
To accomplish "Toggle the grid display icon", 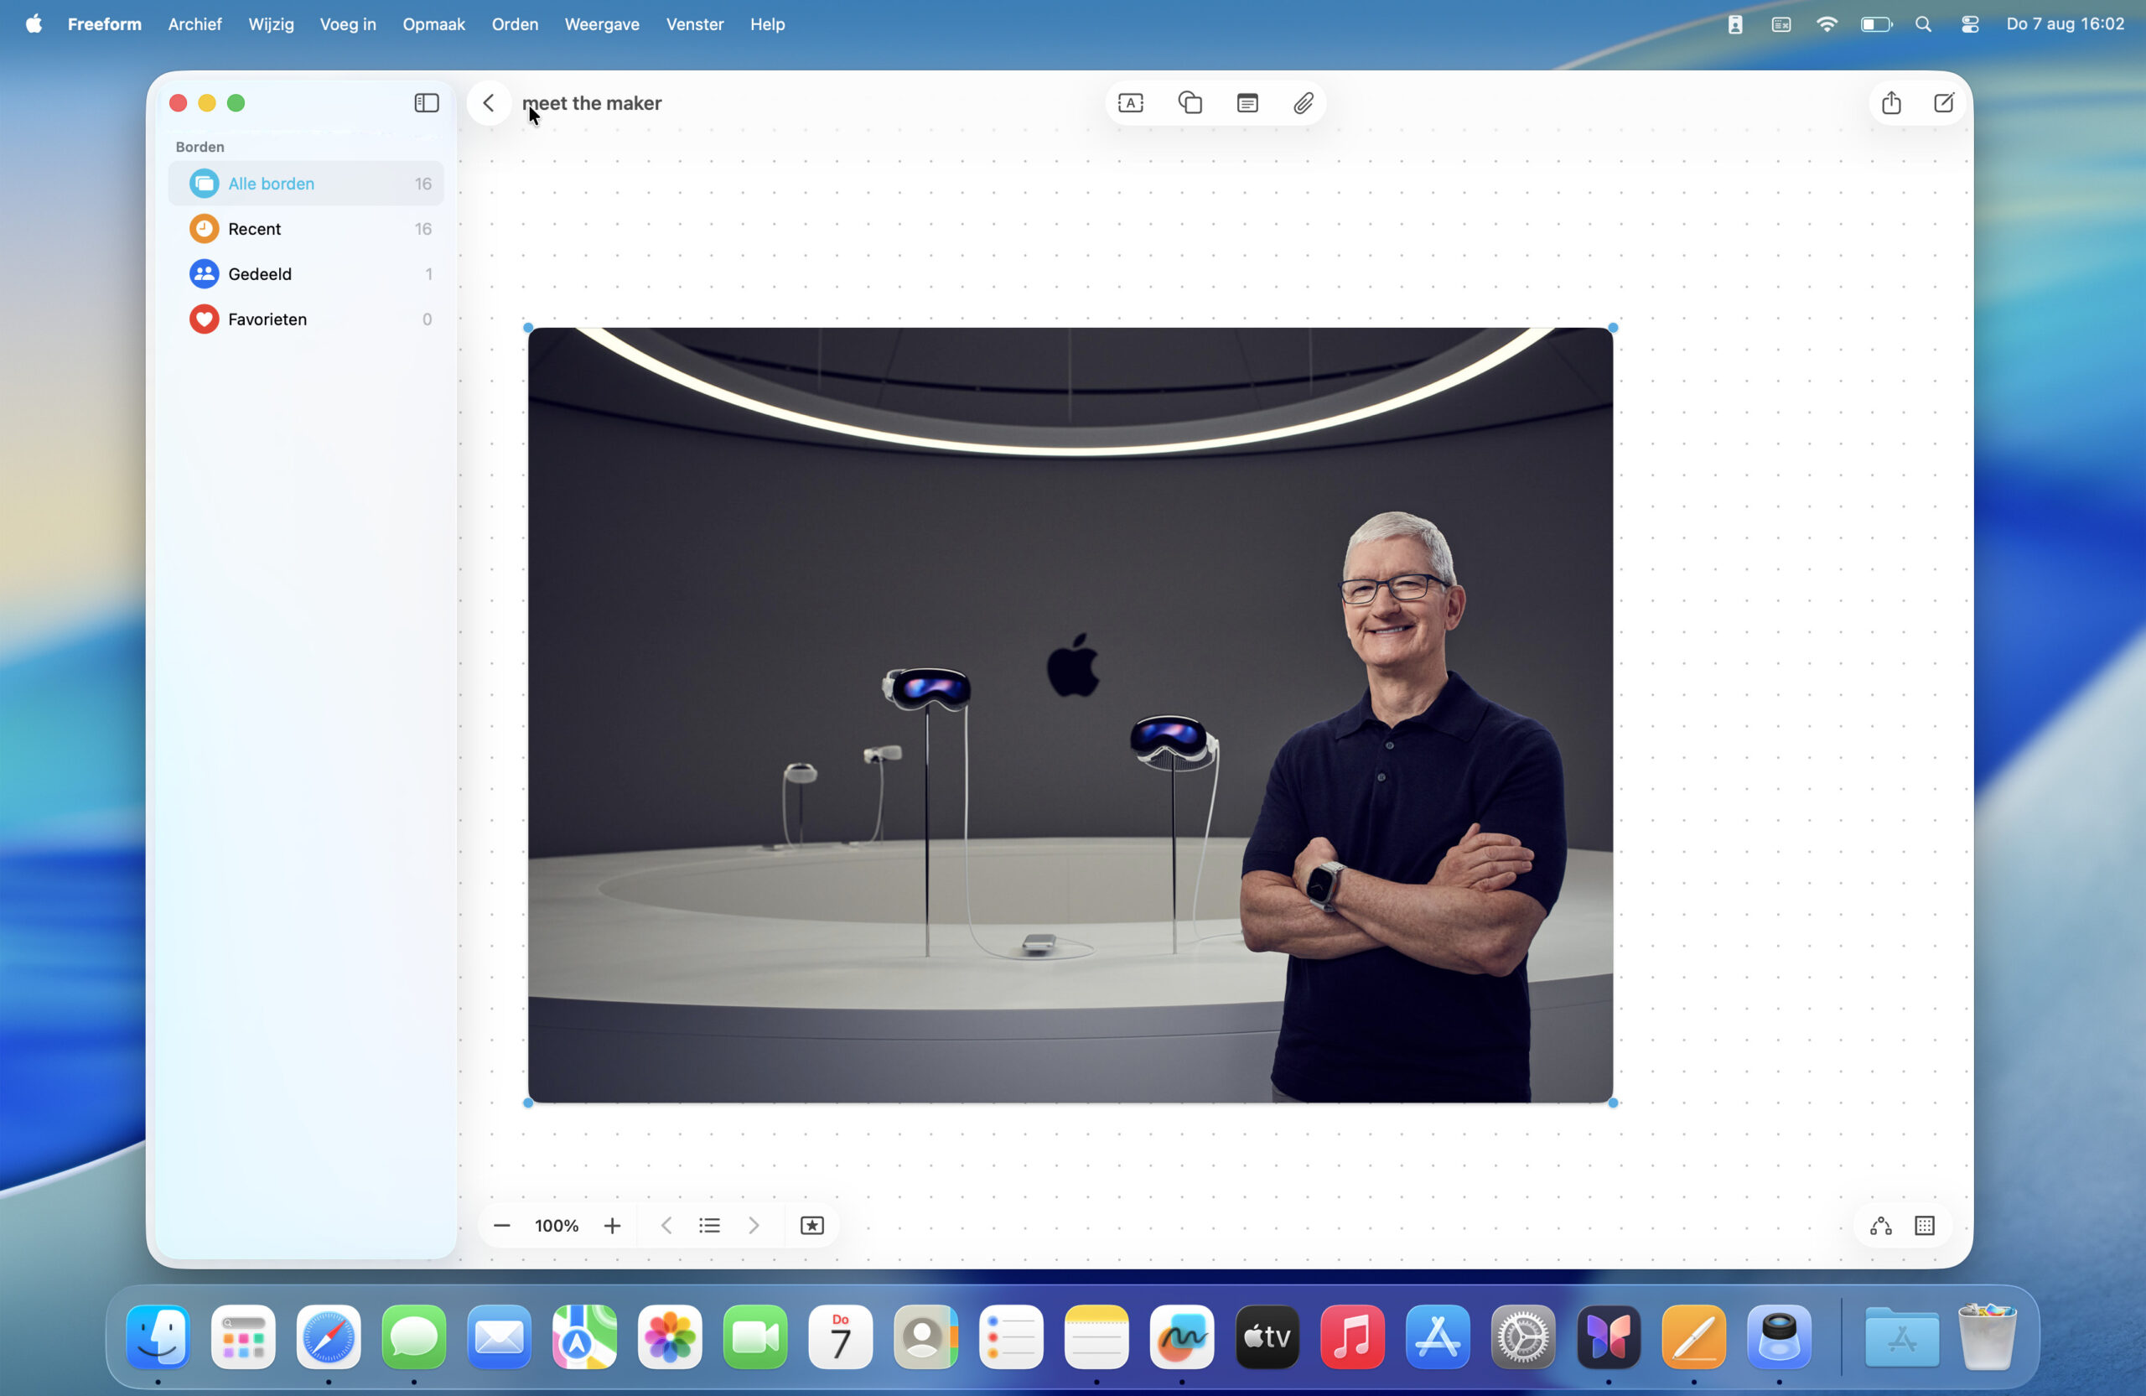I will point(1924,1225).
